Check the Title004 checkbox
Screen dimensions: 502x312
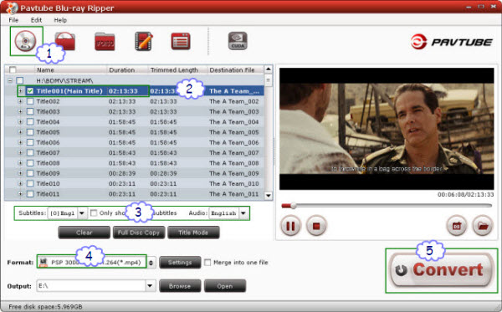[30, 122]
